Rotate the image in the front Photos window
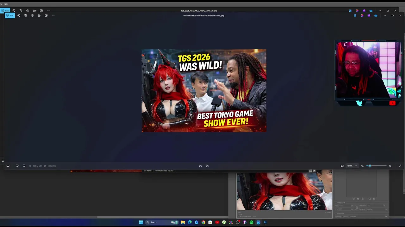This screenshot has width=405, height=227. 19,15
